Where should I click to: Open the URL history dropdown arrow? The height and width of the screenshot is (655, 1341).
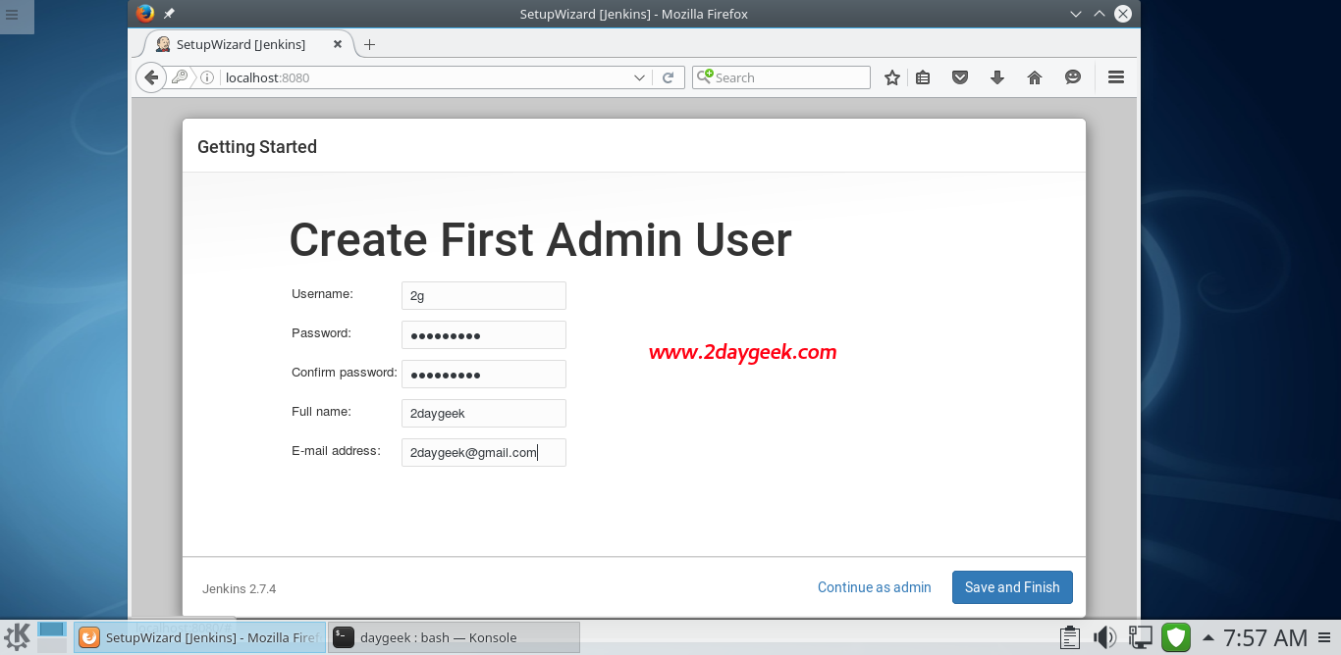point(639,77)
